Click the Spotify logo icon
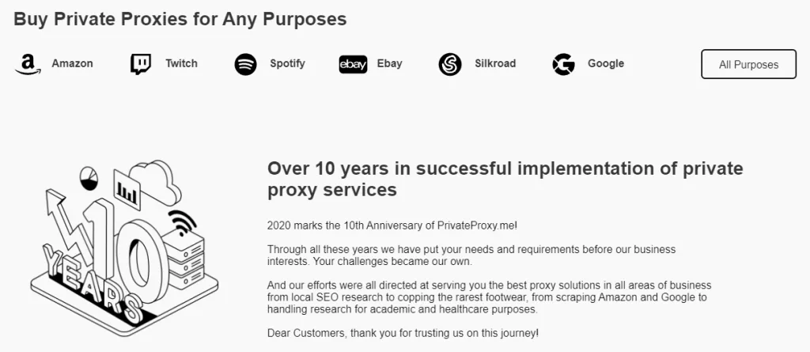The width and height of the screenshot is (810, 352). tap(246, 64)
